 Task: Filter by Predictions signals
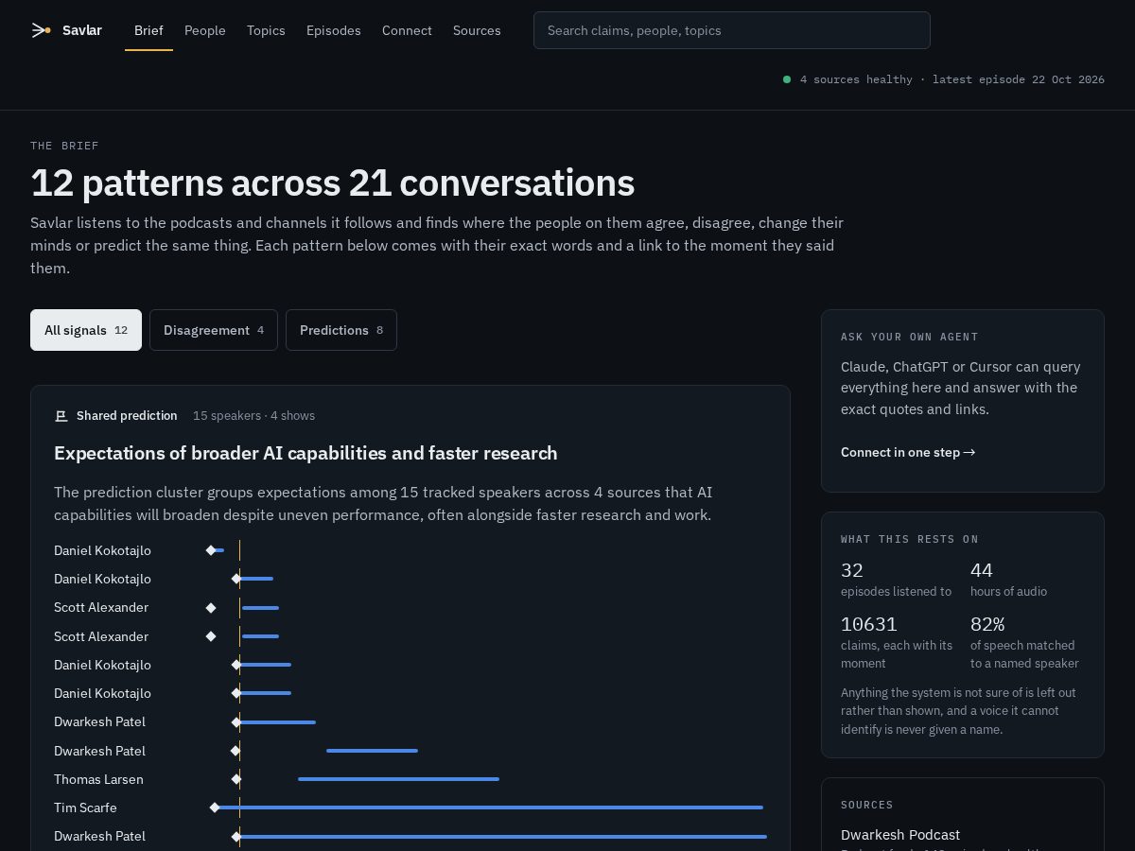(341, 330)
